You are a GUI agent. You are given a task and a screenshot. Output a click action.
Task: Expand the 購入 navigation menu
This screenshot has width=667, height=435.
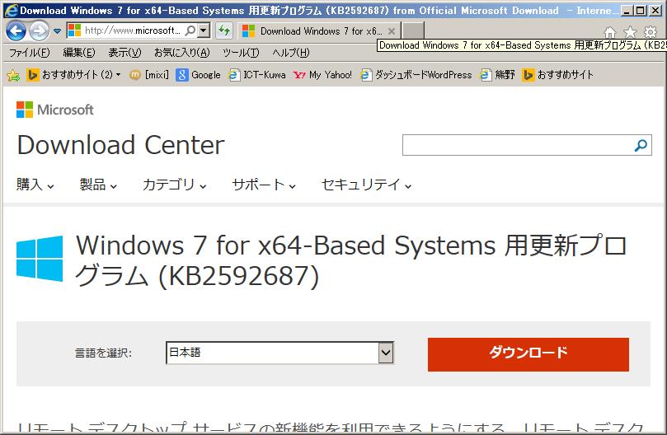[35, 185]
